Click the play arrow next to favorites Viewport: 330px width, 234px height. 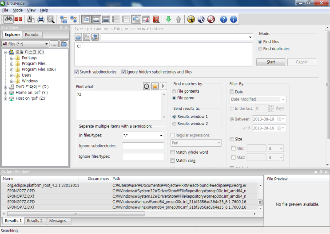click(x=163, y=86)
